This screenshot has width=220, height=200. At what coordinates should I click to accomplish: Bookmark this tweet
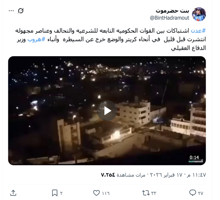point(54,193)
